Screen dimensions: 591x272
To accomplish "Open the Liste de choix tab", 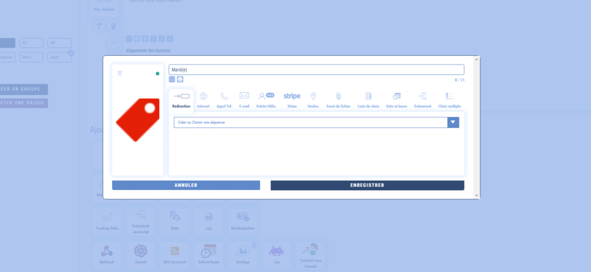I will coord(368,99).
